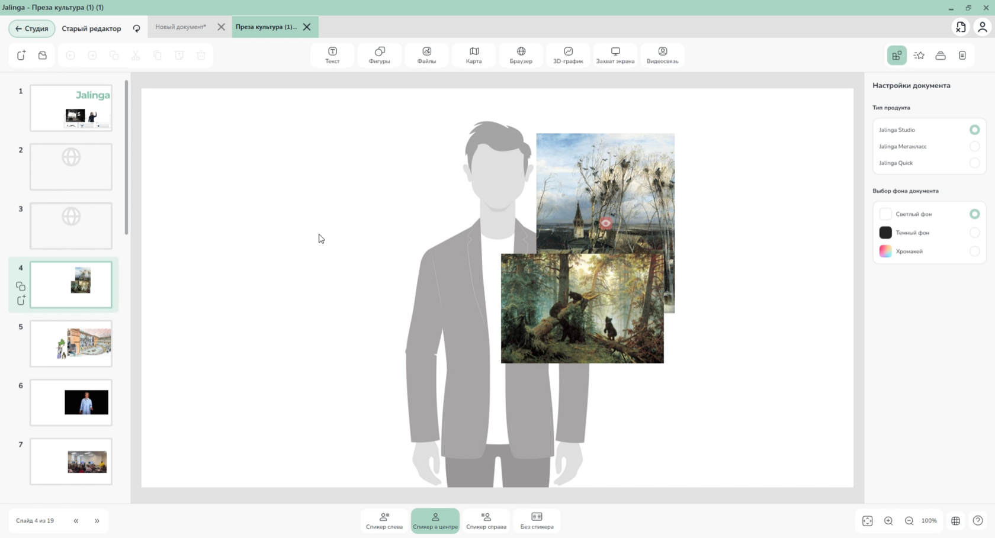This screenshot has width=995, height=538.
Task: Click the fit-to-screen icon
Action: coord(868,521)
